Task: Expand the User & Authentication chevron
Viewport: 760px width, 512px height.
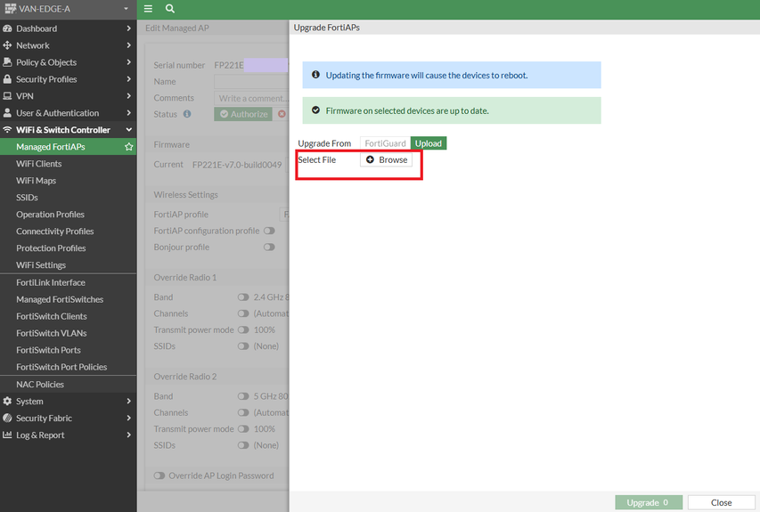Action: 128,113
